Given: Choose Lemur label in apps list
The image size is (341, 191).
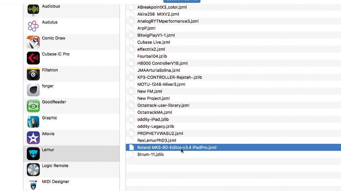Looking at the screenshot, I should (x=48, y=149).
